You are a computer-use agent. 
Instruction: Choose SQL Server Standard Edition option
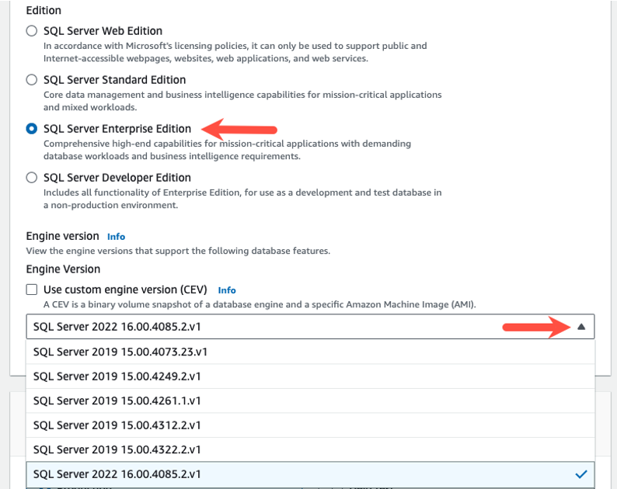[x=32, y=80]
